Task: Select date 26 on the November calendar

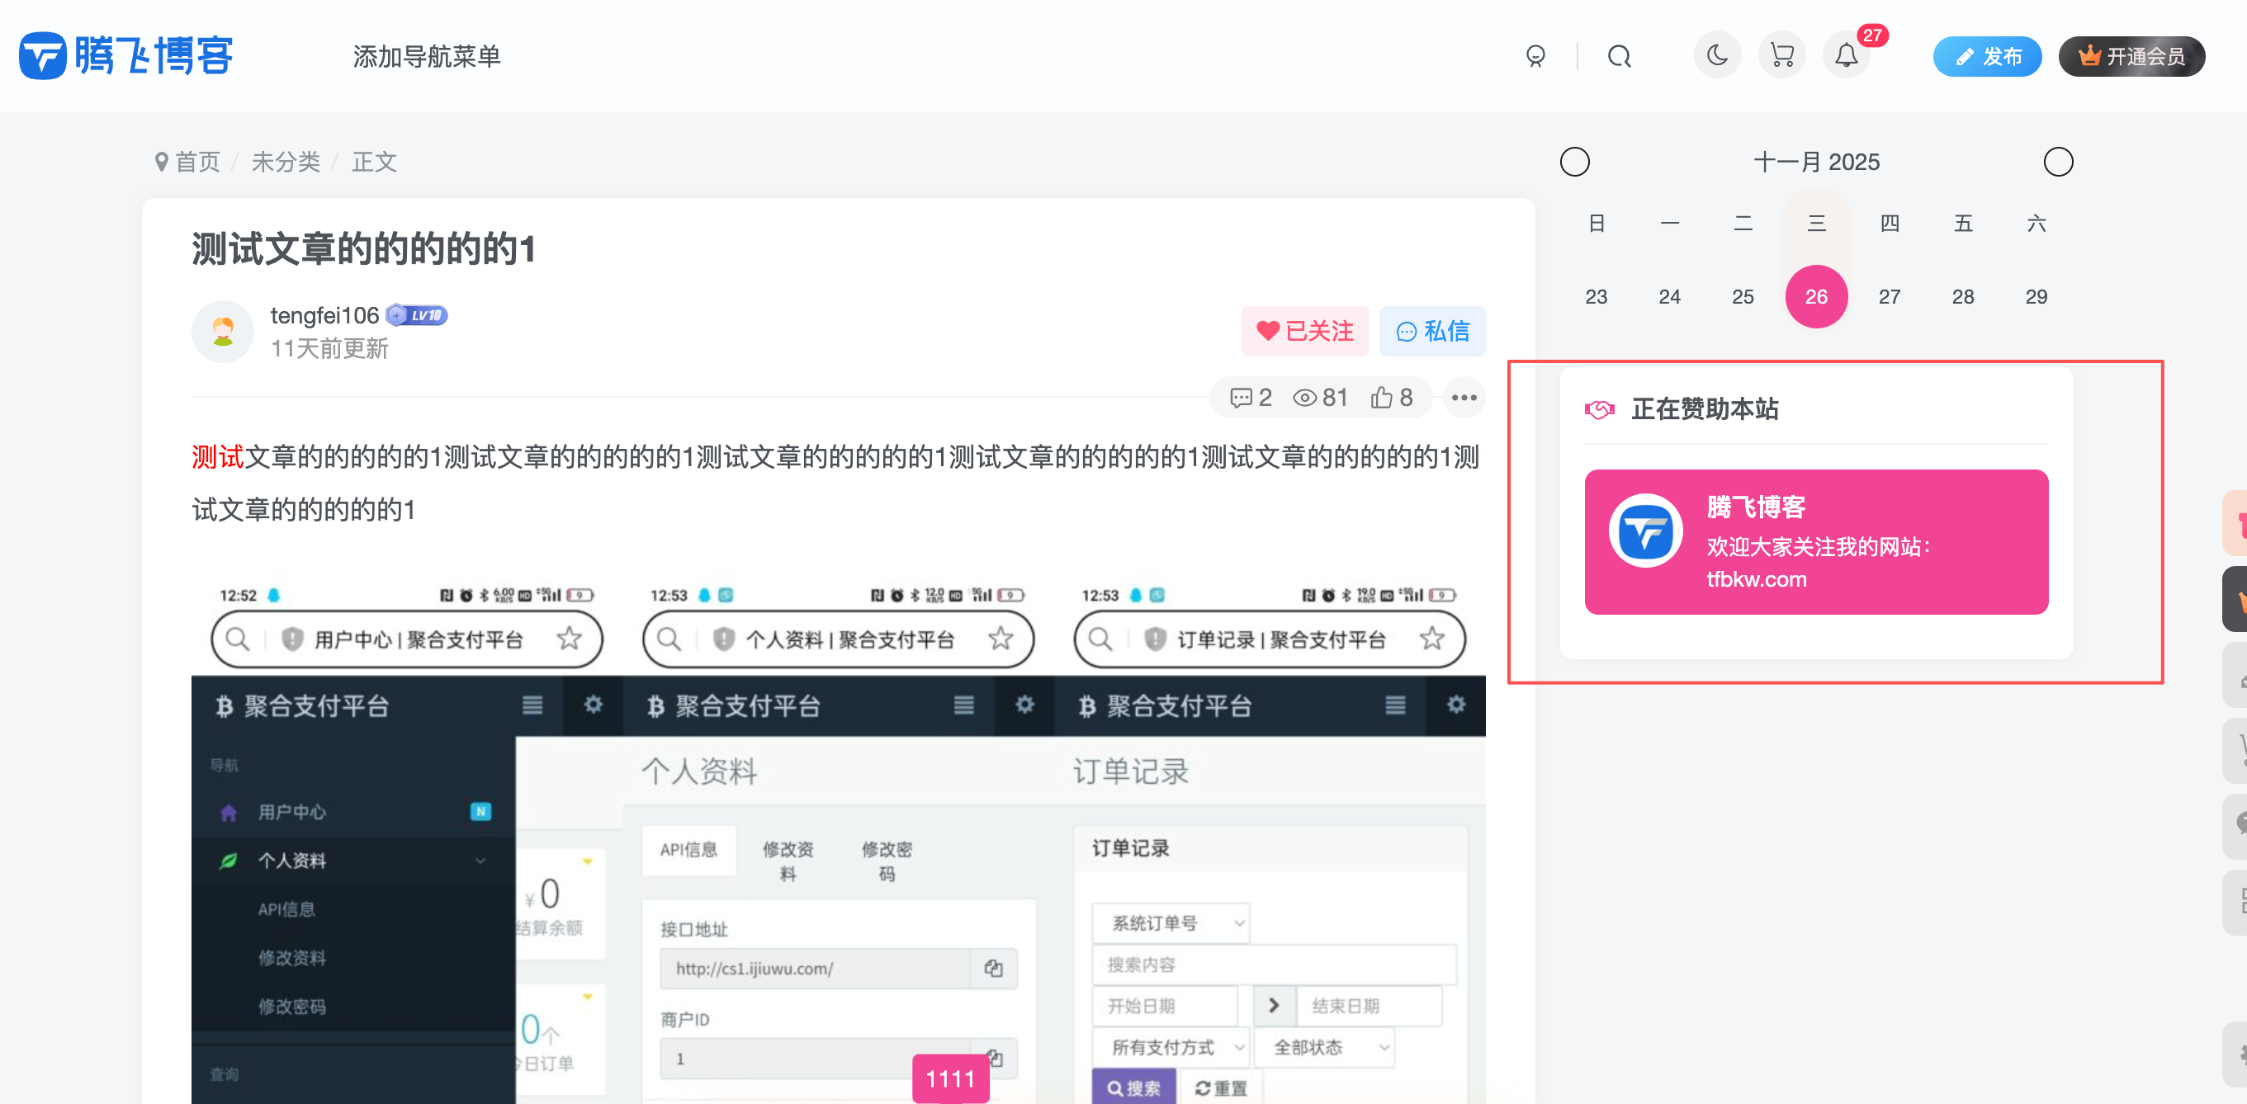Action: coord(1816,296)
